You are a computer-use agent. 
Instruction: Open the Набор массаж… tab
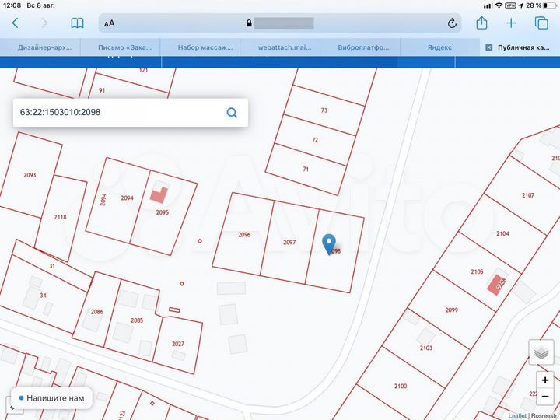(x=205, y=47)
